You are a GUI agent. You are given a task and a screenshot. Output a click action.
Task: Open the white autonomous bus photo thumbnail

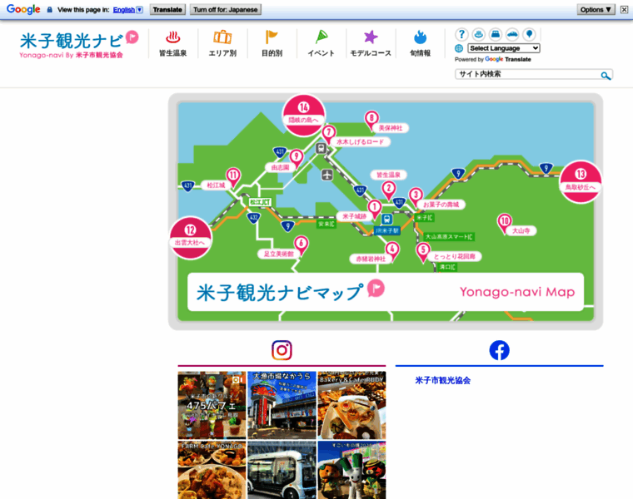pos(282,470)
